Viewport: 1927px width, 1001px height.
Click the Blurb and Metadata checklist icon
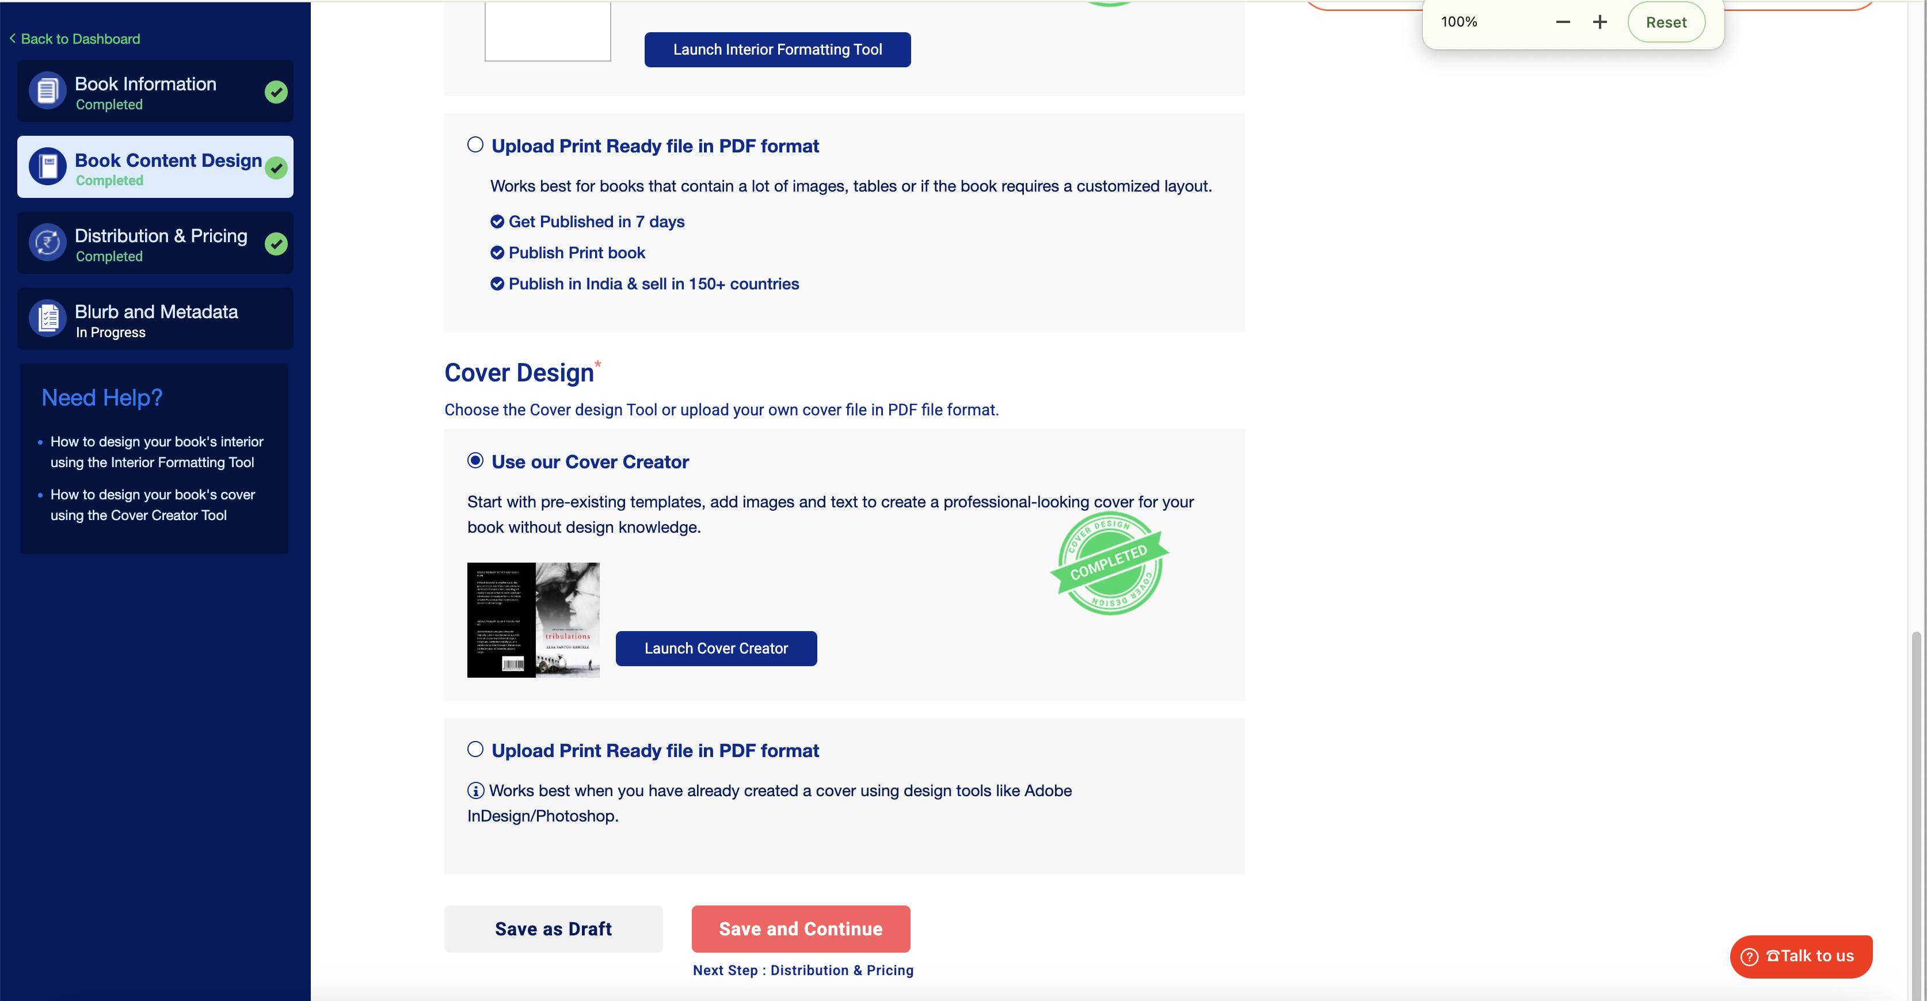(47, 319)
